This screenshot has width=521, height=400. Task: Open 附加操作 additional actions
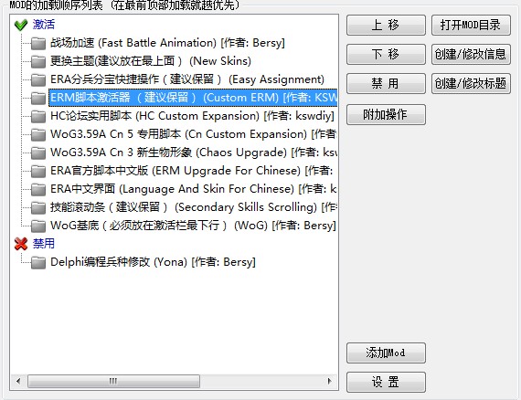tap(386, 114)
